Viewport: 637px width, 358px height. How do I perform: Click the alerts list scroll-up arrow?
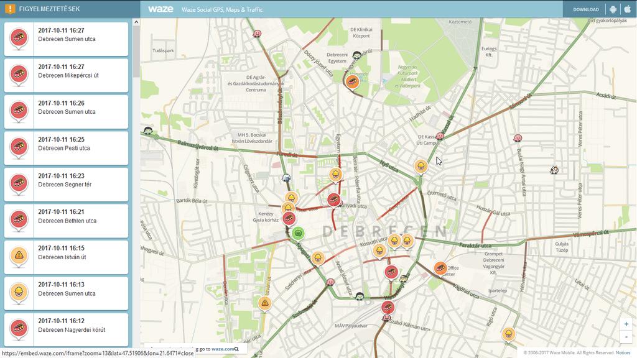(x=136, y=22)
